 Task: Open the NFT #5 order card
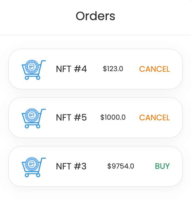(x=95, y=118)
